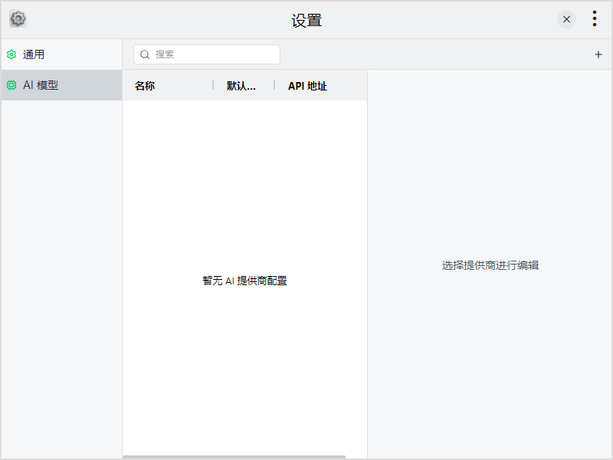
Task: Click the + icon to add an AI provider
Action: pyautogui.click(x=597, y=54)
